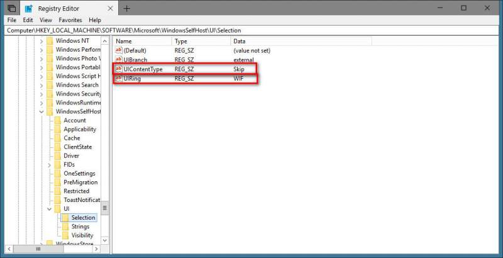
Task: Select the Cache key
Action: [72, 138]
